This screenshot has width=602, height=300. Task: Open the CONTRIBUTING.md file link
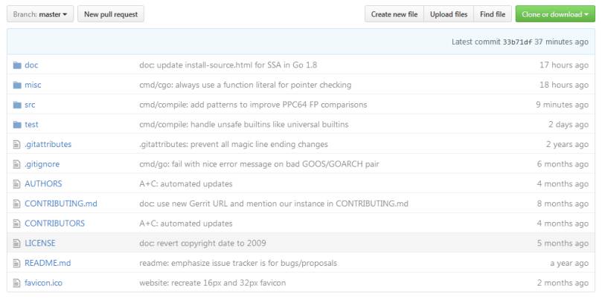click(61, 203)
